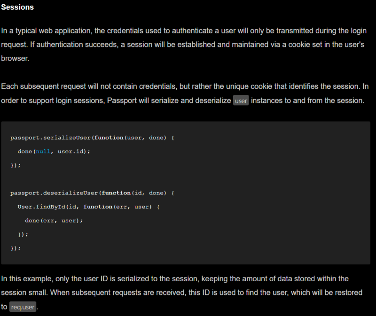The image size is (376, 316).
Task: Click the function keyword in serializeUser
Action: coord(109,138)
